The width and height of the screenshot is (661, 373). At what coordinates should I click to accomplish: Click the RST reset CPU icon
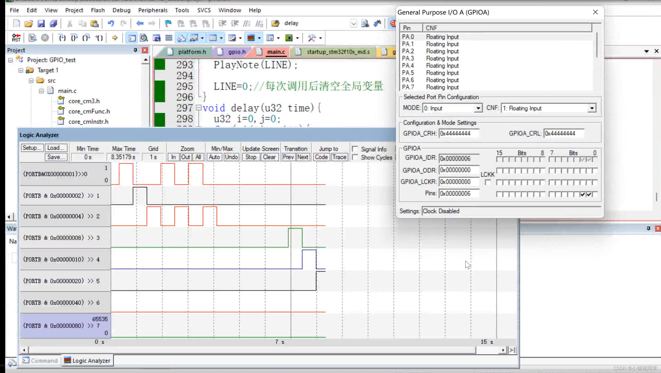(x=16, y=38)
